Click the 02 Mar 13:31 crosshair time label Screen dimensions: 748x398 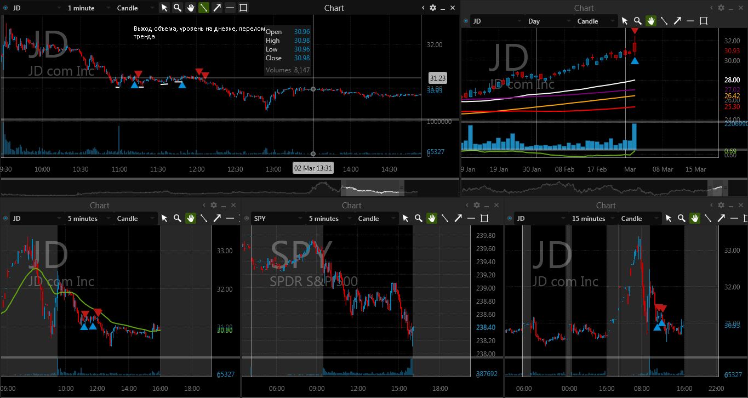click(x=313, y=168)
